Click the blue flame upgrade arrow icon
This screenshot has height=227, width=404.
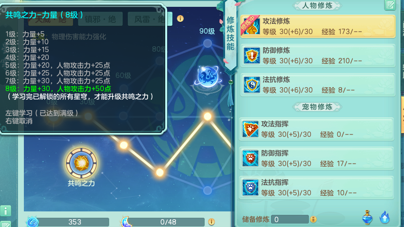[x=385, y=217]
